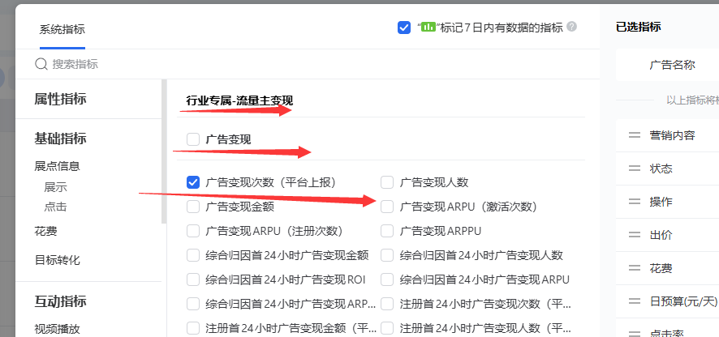Select 视频播放 subcategory
The width and height of the screenshot is (719, 337).
(58, 329)
